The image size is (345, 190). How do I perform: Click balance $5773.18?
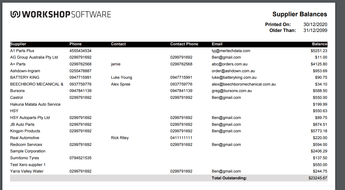click(319, 131)
